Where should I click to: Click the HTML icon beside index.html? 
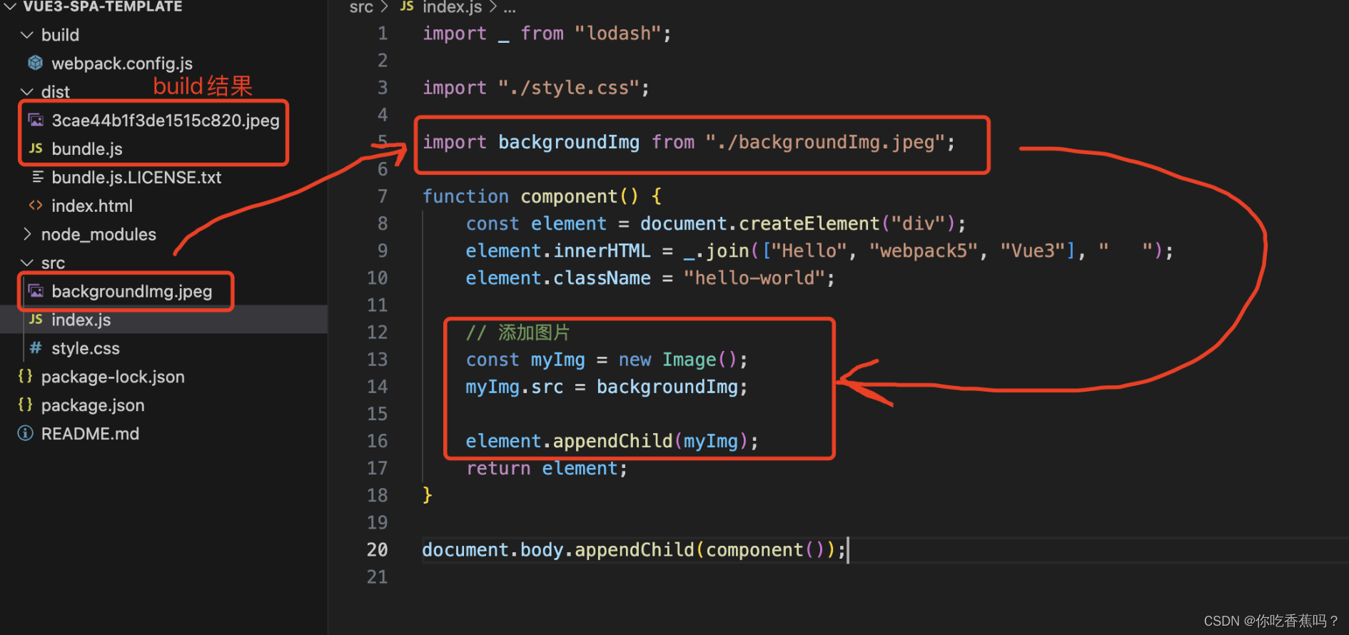[x=36, y=205]
